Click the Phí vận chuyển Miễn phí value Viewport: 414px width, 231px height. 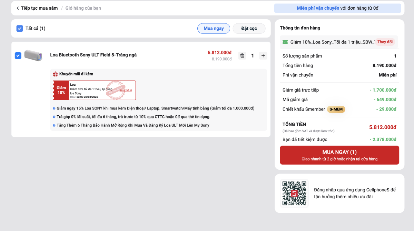click(387, 75)
